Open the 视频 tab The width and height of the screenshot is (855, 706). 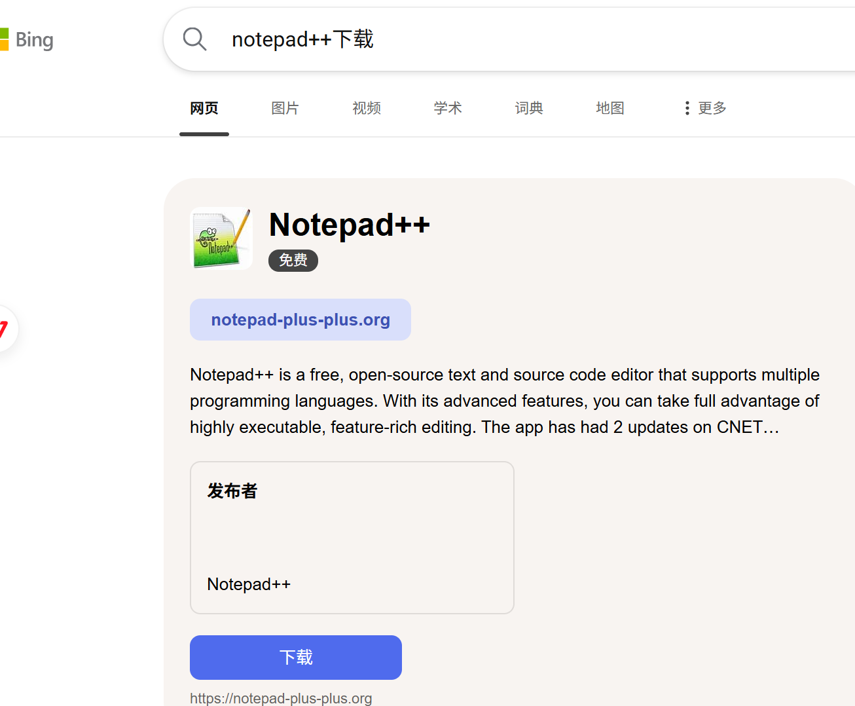click(367, 108)
